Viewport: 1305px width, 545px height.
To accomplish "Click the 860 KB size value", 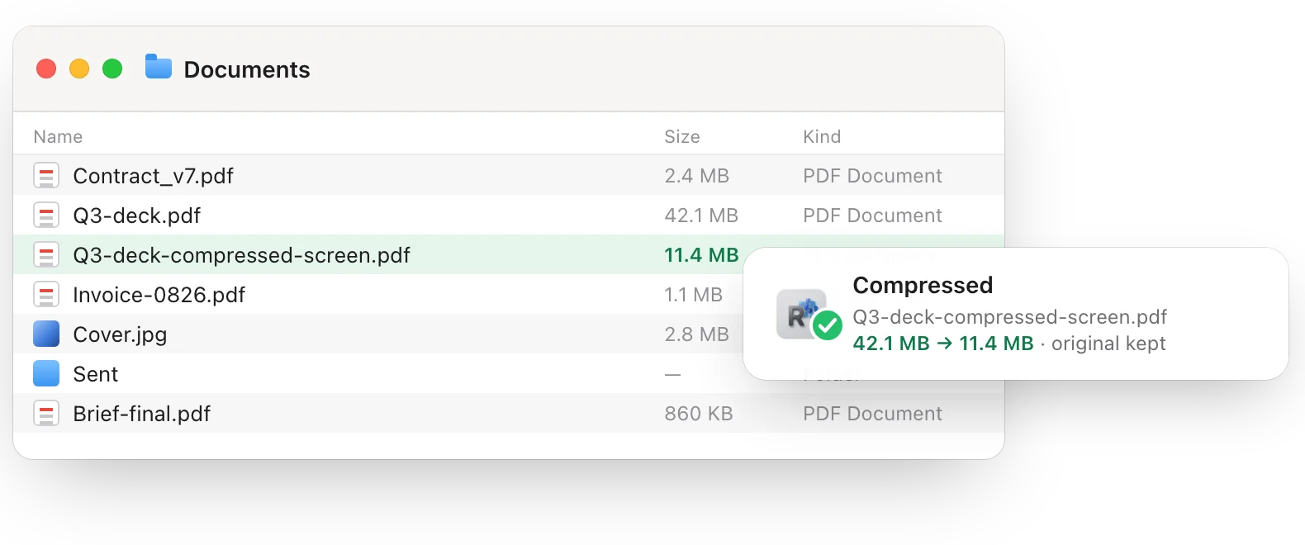I will coord(699,414).
